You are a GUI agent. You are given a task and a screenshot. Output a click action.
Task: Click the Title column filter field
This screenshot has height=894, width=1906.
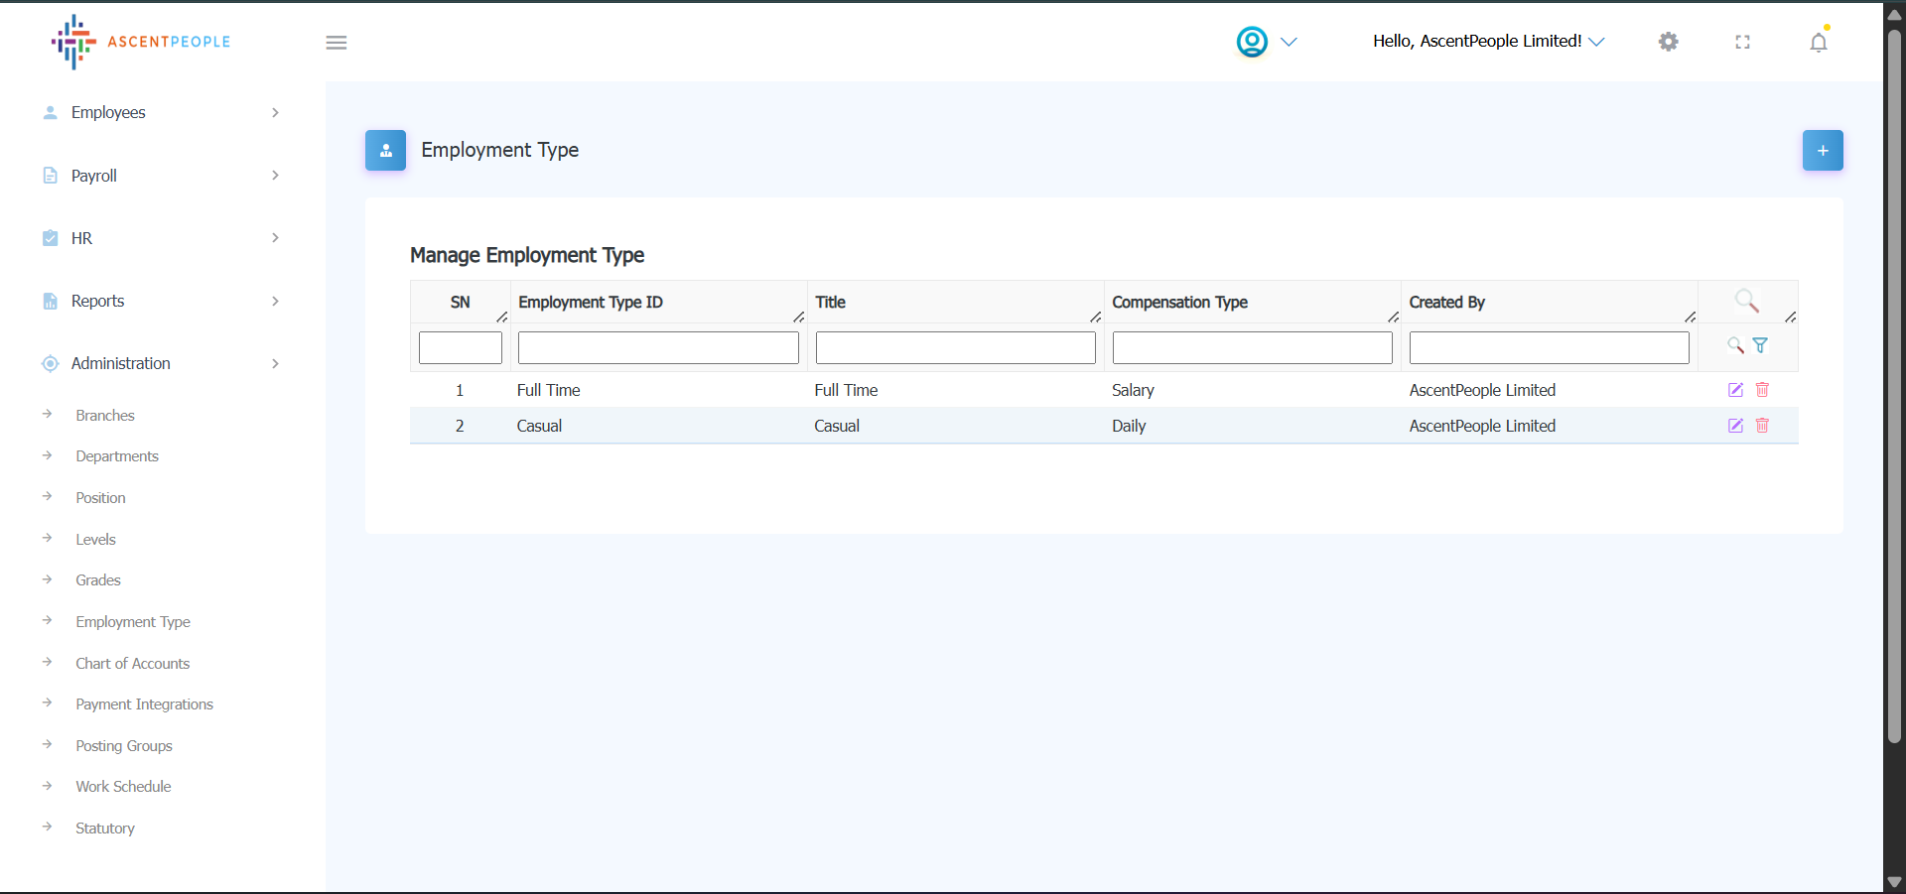(955, 348)
